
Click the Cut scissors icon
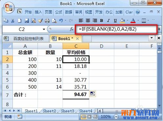13,20
